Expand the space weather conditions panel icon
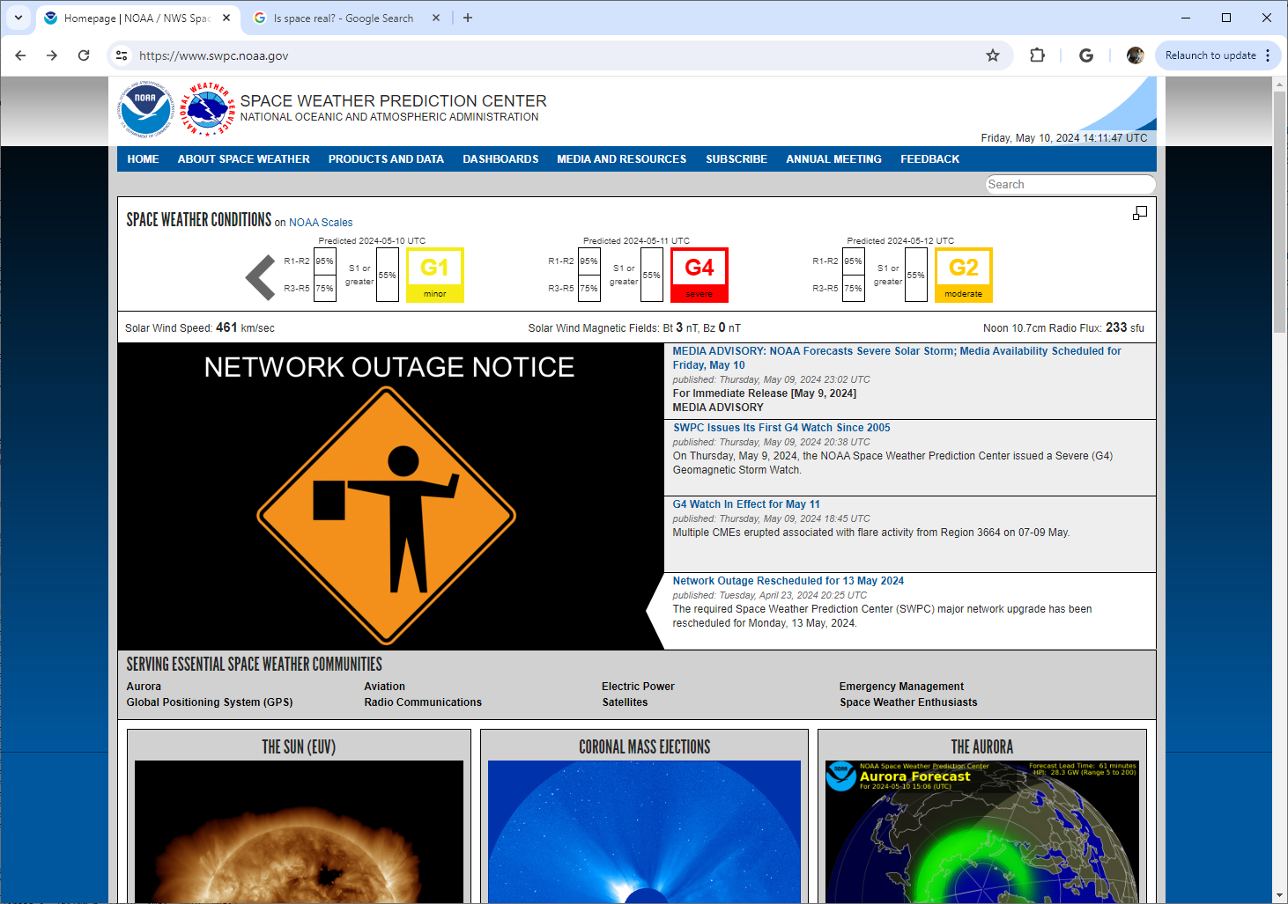 point(1140,213)
